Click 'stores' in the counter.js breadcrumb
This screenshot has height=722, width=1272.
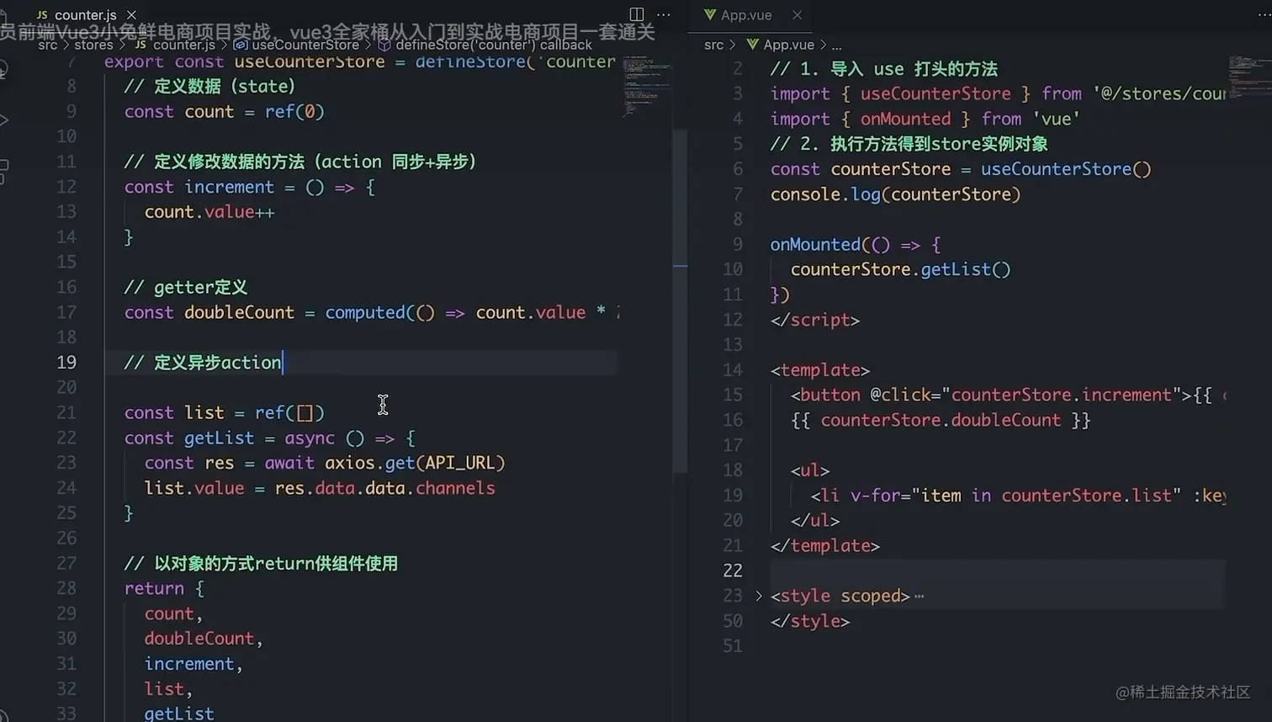[93, 45]
